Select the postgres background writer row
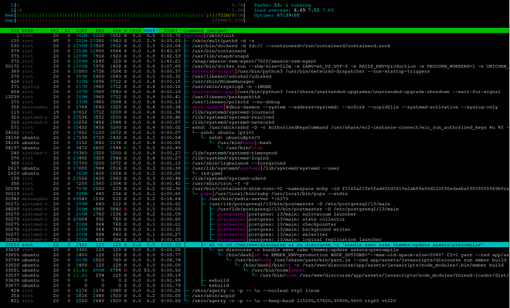 255,229
